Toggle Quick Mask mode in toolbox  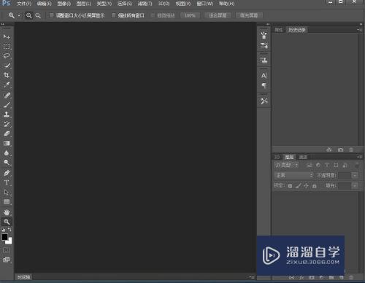(7, 250)
